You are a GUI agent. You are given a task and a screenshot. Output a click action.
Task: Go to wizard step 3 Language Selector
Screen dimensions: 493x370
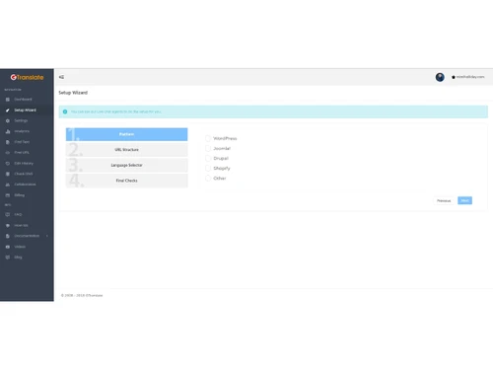pos(127,165)
